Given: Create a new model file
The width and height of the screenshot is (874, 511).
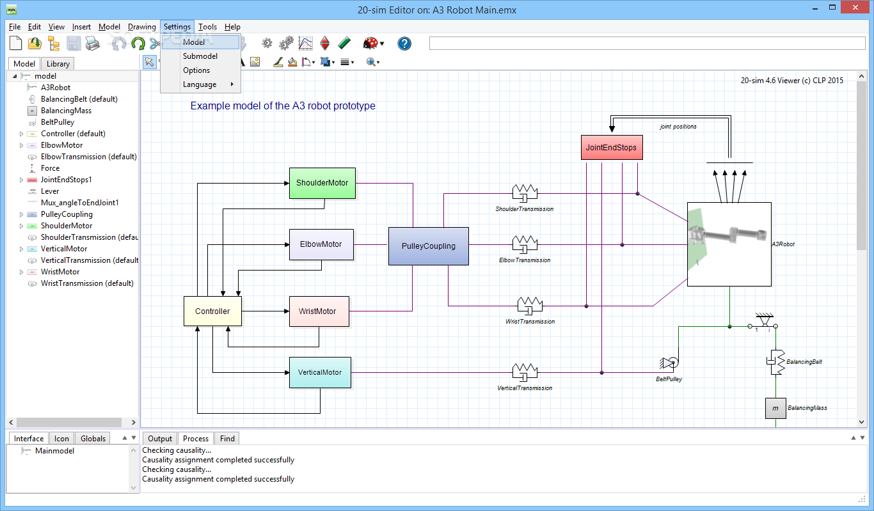Looking at the screenshot, I should [15, 43].
